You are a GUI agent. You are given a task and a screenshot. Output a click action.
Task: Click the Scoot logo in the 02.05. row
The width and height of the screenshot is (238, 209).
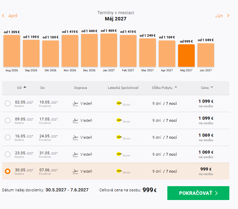tap(119, 103)
